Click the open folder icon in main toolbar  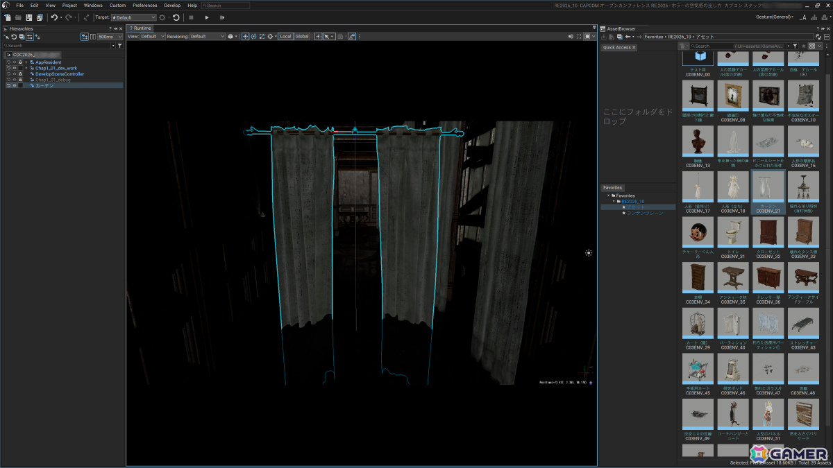click(x=18, y=17)
